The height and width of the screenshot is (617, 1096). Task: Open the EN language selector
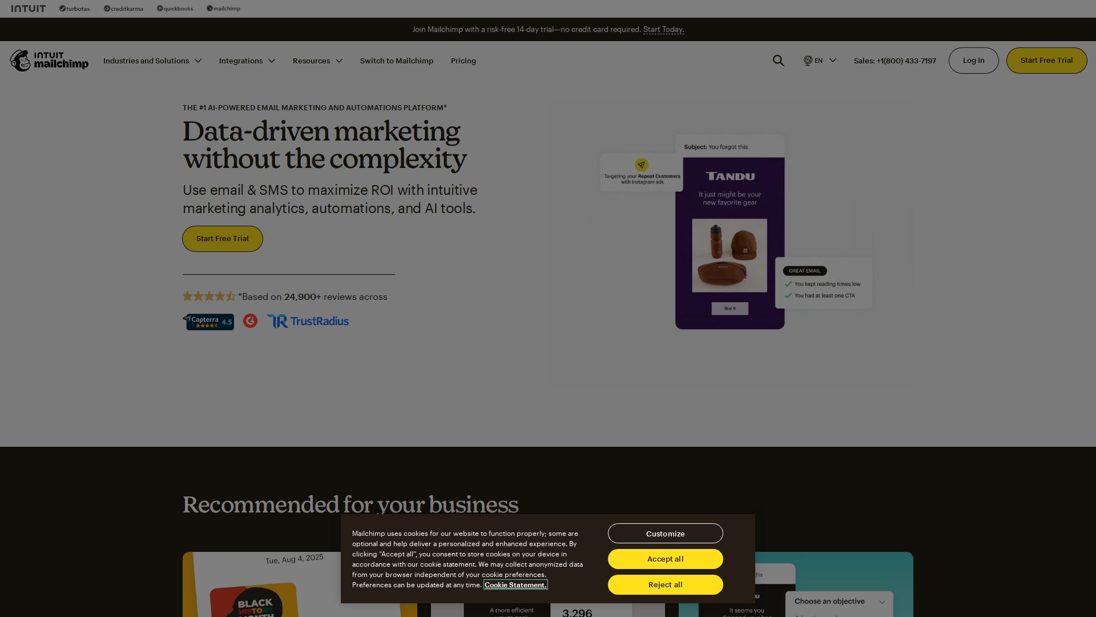tap(820, 61)
